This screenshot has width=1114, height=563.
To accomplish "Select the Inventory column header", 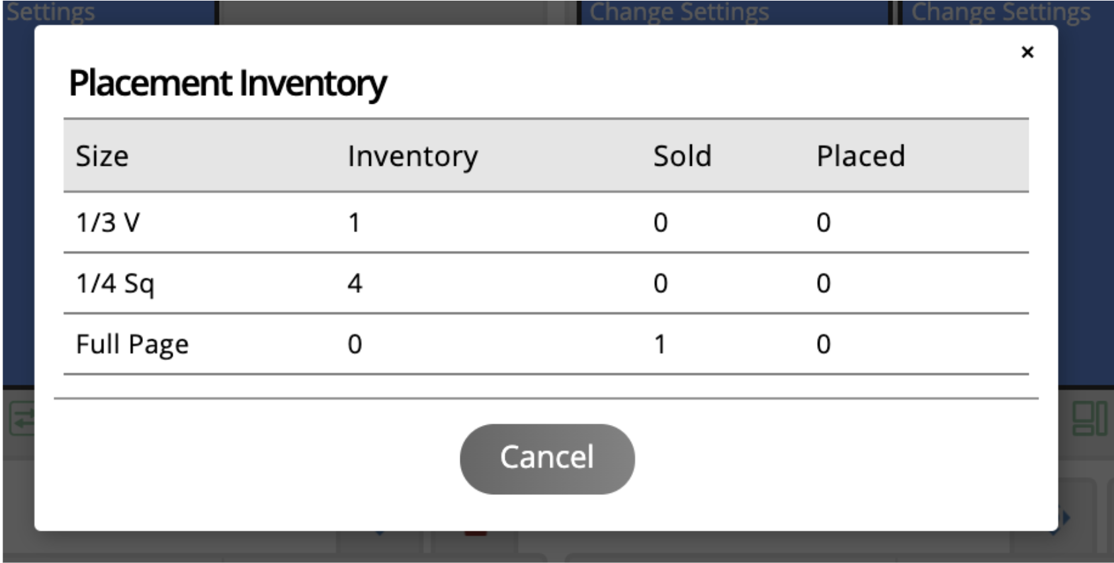I will click(413, 157).
